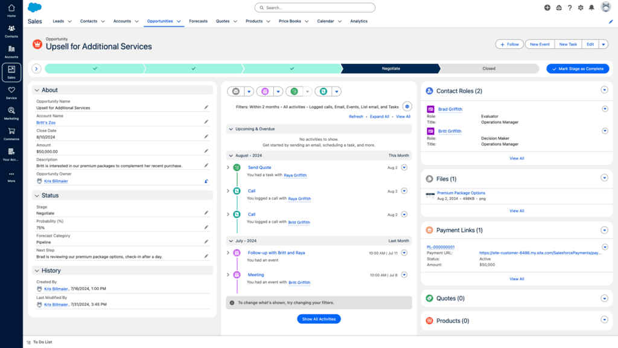Click Show All Activities button
Image resolution: width=618 pixels, height=348 pixels.
pyautogui.click(x=319, y=319)
